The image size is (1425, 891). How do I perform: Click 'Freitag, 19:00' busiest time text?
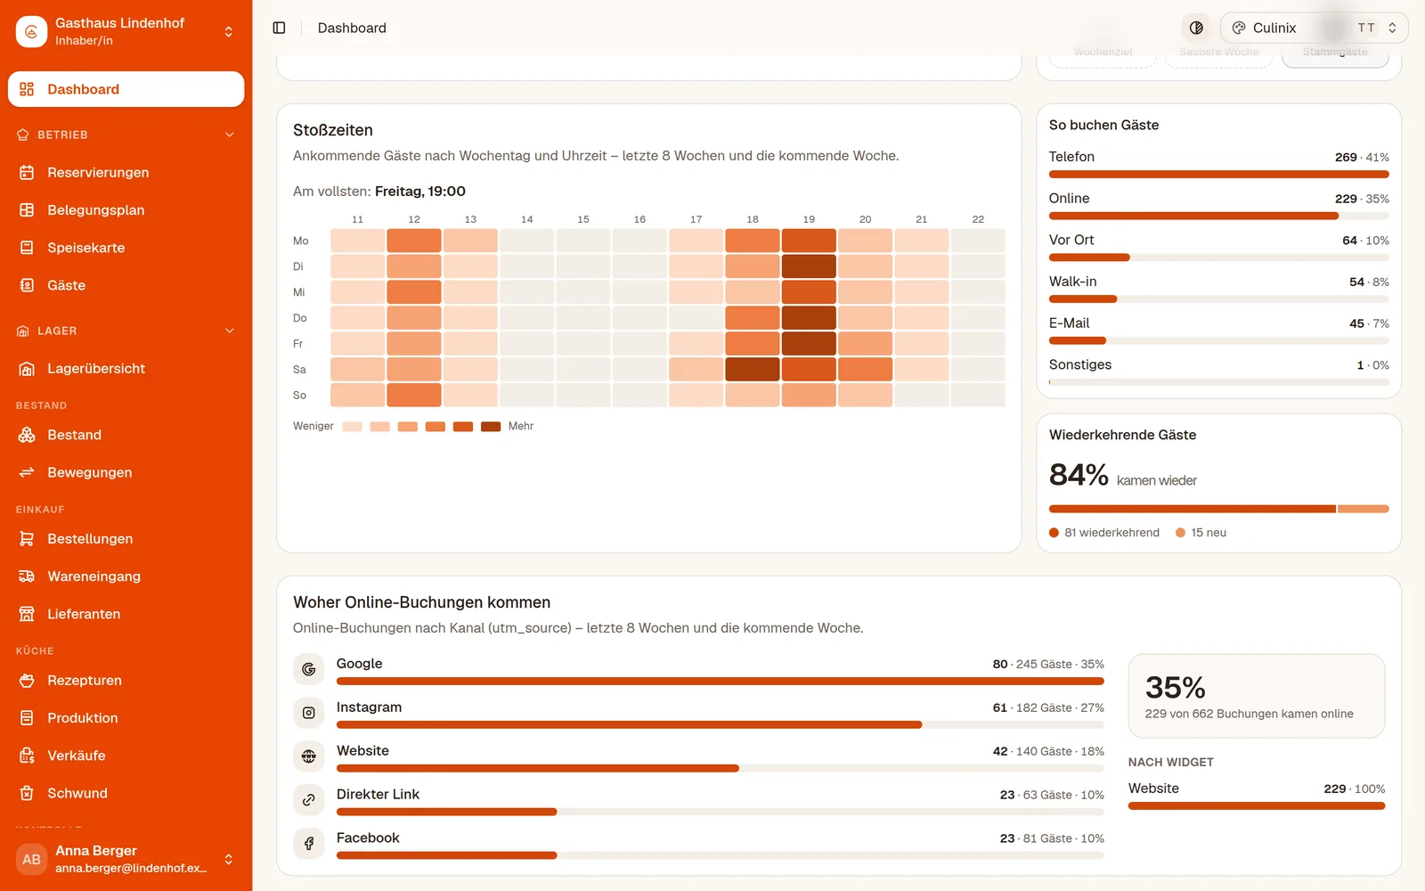point(420,192)
